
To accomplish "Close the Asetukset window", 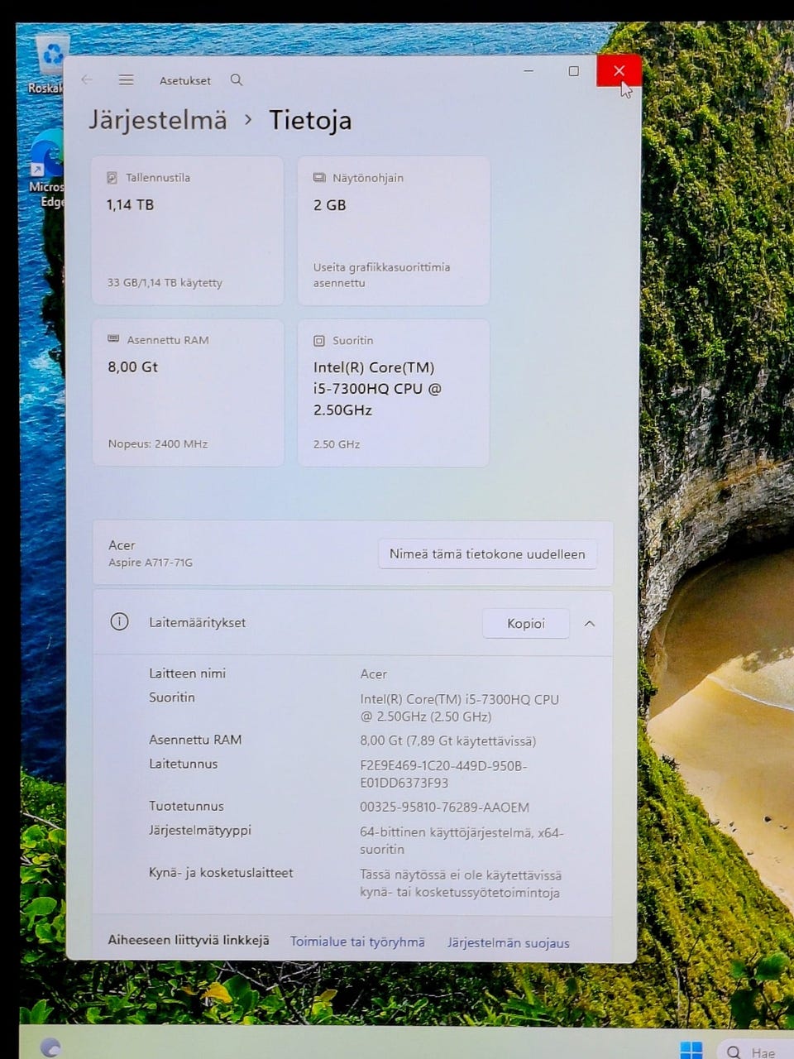I will pyautogui.click(x=619, y=71).
